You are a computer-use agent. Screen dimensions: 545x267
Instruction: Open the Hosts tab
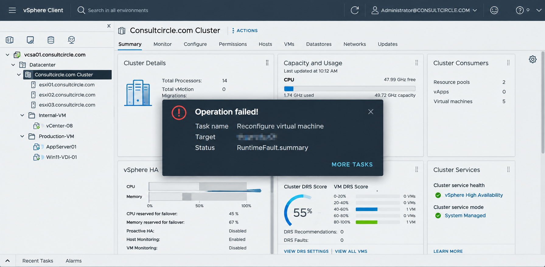[x=265, y=44]
